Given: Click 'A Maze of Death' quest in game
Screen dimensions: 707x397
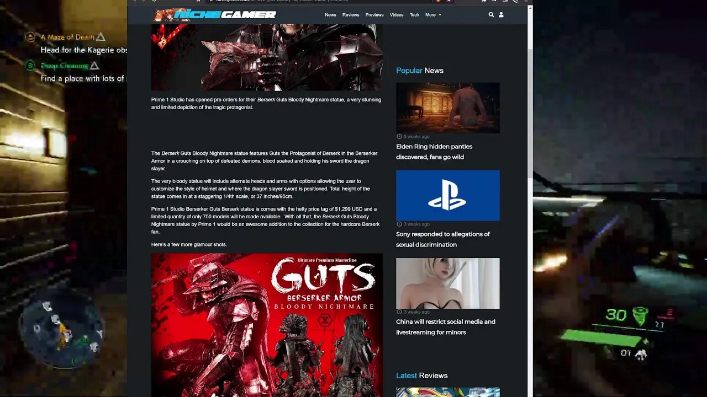Looking at the screenshot, I should pos(67,37).
